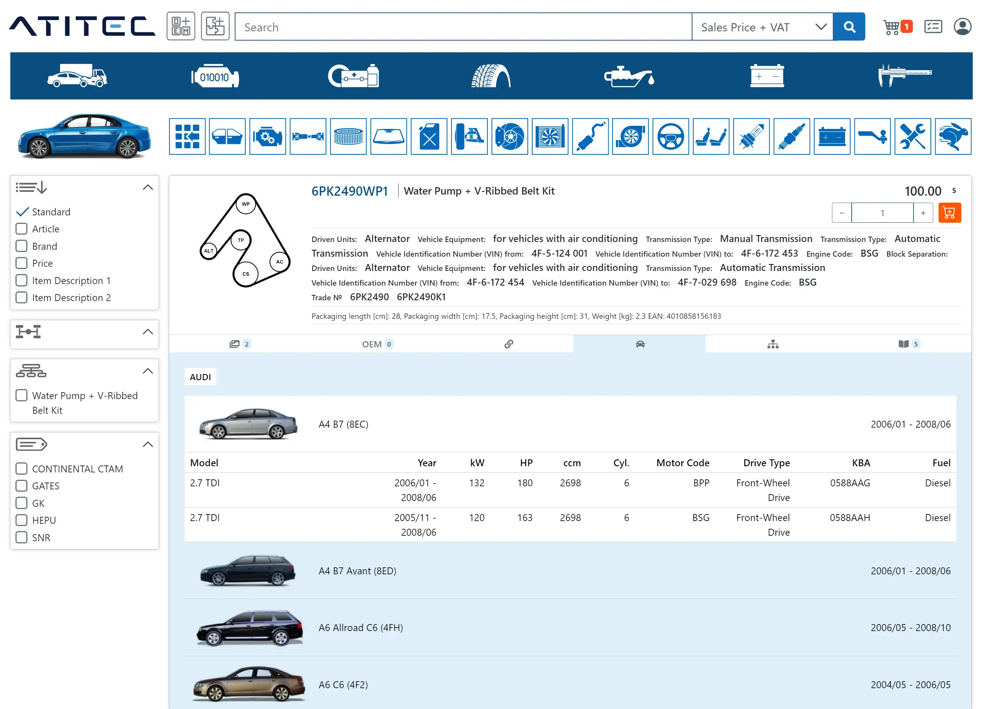Open the wrench and screwdriver tools group
Viewport: 983px width, 709px height.
click(912, 136)
